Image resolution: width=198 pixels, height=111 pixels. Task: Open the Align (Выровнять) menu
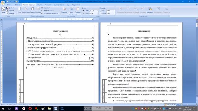tap(150, 10)
